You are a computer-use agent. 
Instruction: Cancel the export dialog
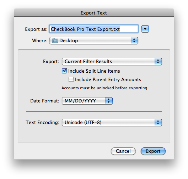coord(123,151)
